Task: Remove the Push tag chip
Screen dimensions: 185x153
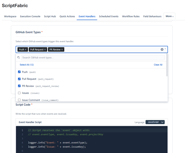Action: 25,50
